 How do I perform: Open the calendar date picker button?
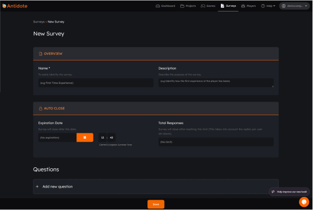tap(85, 138)
